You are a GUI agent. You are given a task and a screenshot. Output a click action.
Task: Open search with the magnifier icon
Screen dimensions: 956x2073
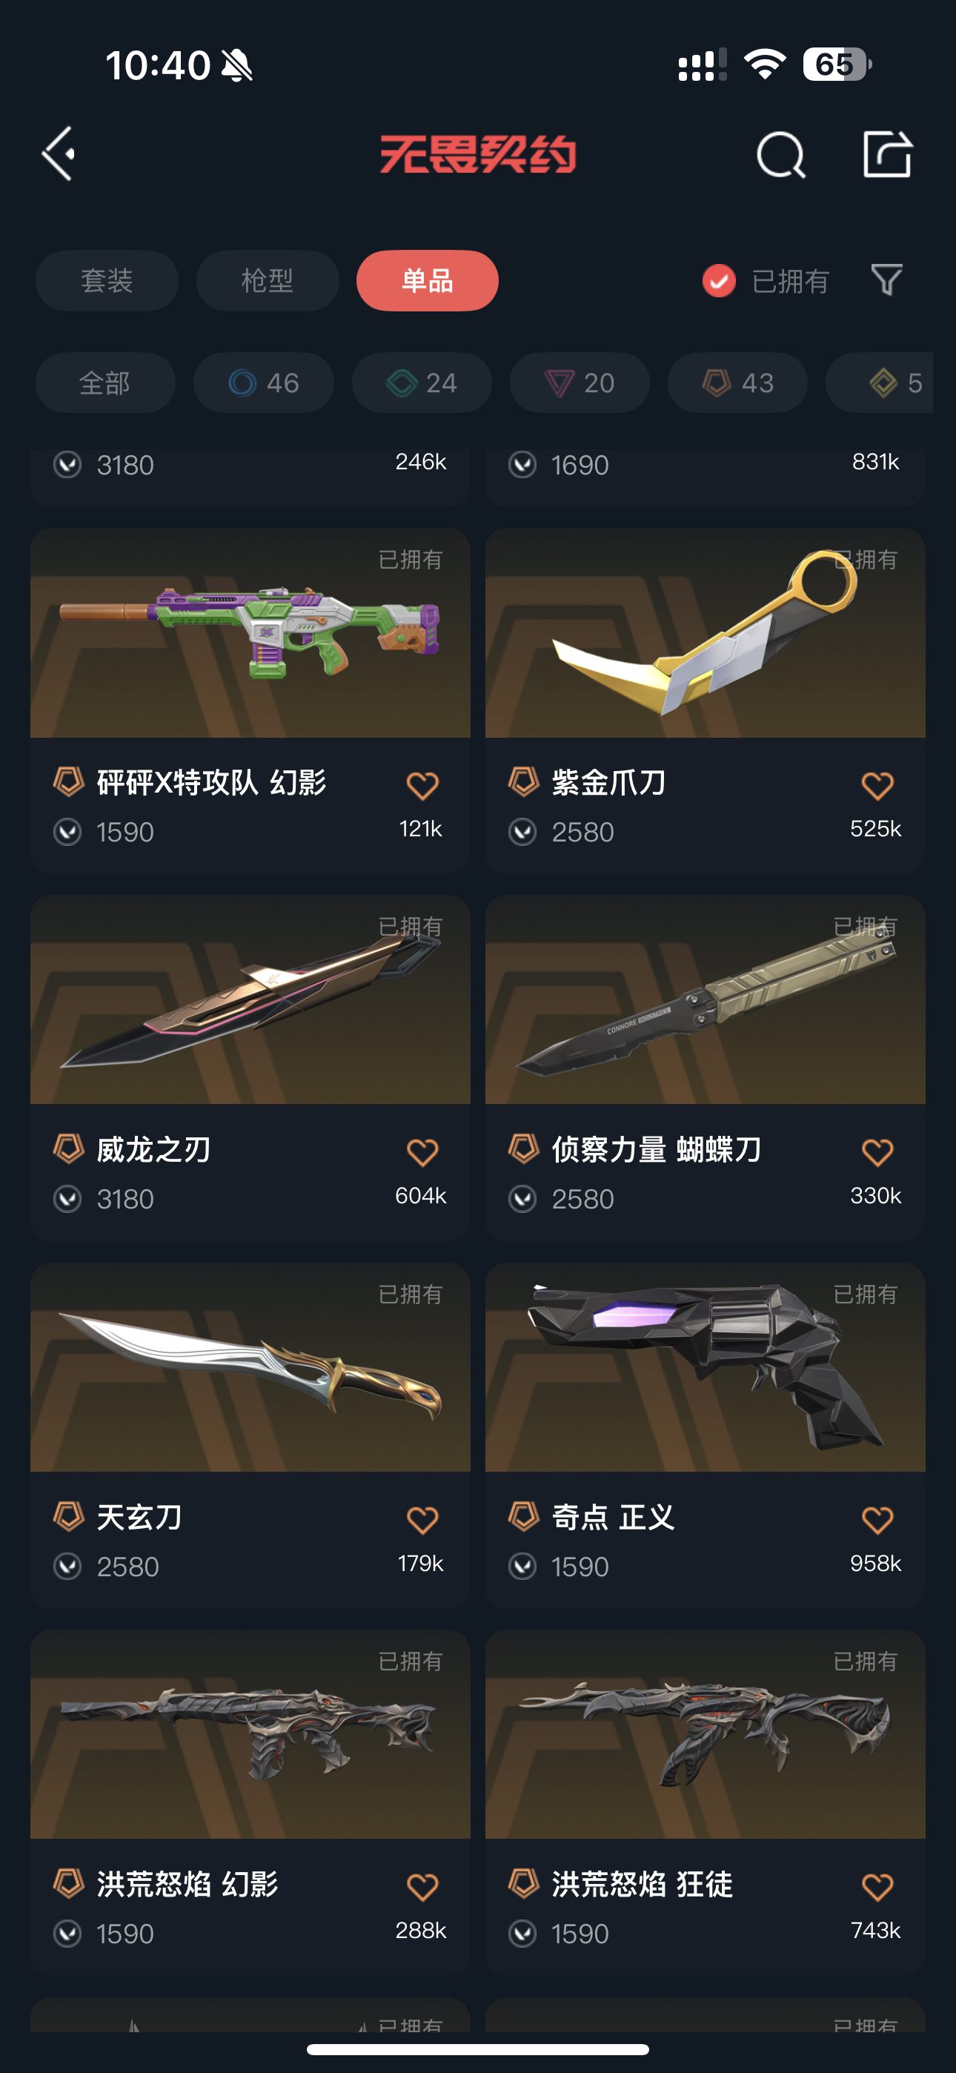pyautogui.click(x=780, y=153)
